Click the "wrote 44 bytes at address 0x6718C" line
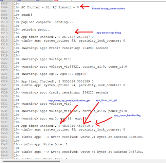Screen dimensions: 166x163 (82, 152)
